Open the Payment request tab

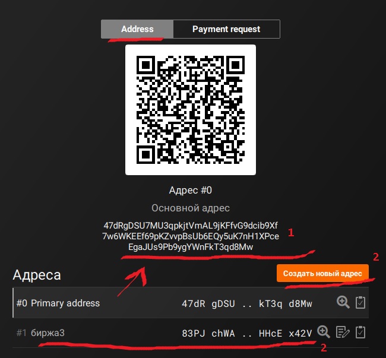pyautogui.click(x=226, y=29)
